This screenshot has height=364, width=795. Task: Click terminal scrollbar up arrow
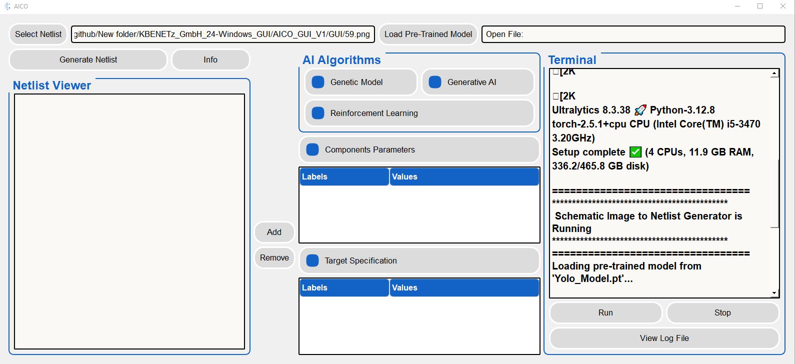[774, 73]
